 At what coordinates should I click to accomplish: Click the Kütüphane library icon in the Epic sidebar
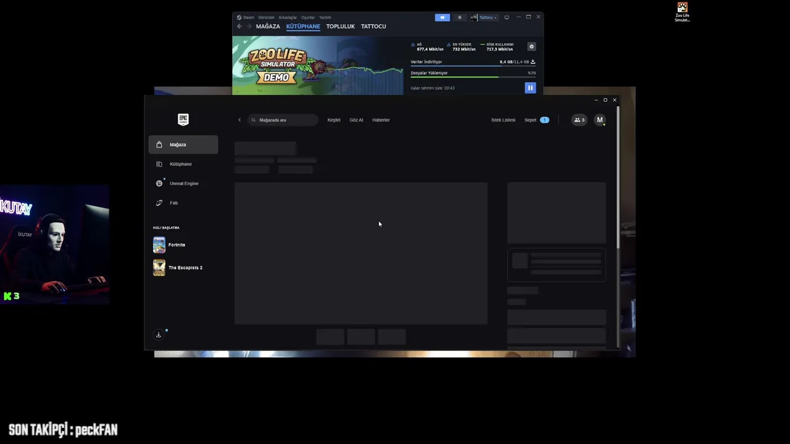(159, 164)
